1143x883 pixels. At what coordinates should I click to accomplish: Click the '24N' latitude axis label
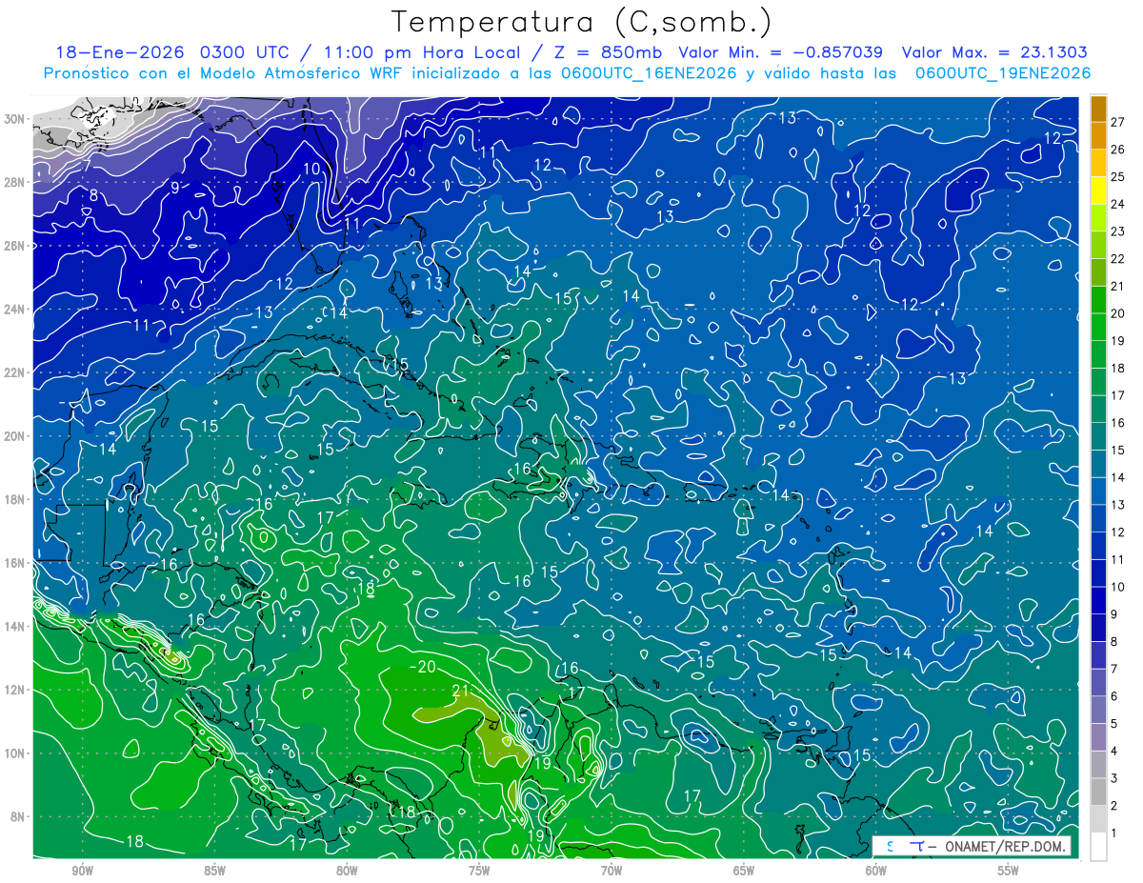[x=14, y=309]
